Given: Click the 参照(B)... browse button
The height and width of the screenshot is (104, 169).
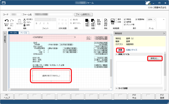Looking at the screenshot, I should click(155, 58).
